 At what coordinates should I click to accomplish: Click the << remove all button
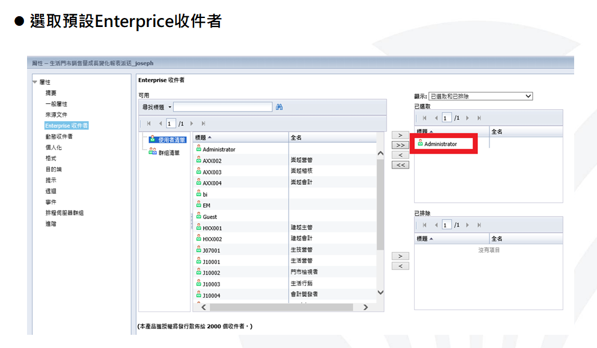coord(400,165)
